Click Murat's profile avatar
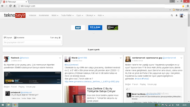 pos(67,59)
